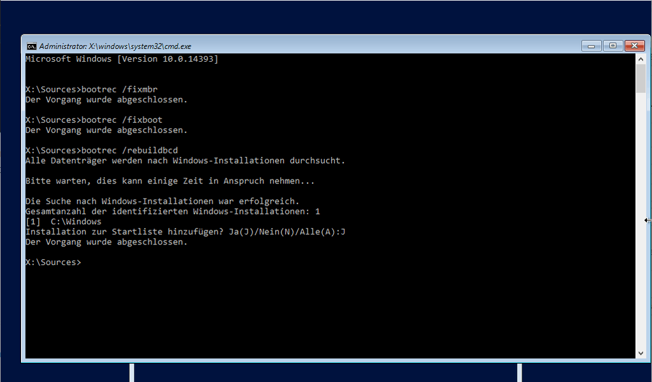Click the 'Bitte warten' message line
652x382 pixels.
[x=170, y=181]
